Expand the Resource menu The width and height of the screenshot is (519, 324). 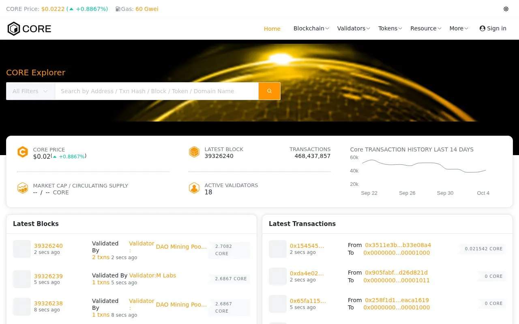[x=426, y=28]
